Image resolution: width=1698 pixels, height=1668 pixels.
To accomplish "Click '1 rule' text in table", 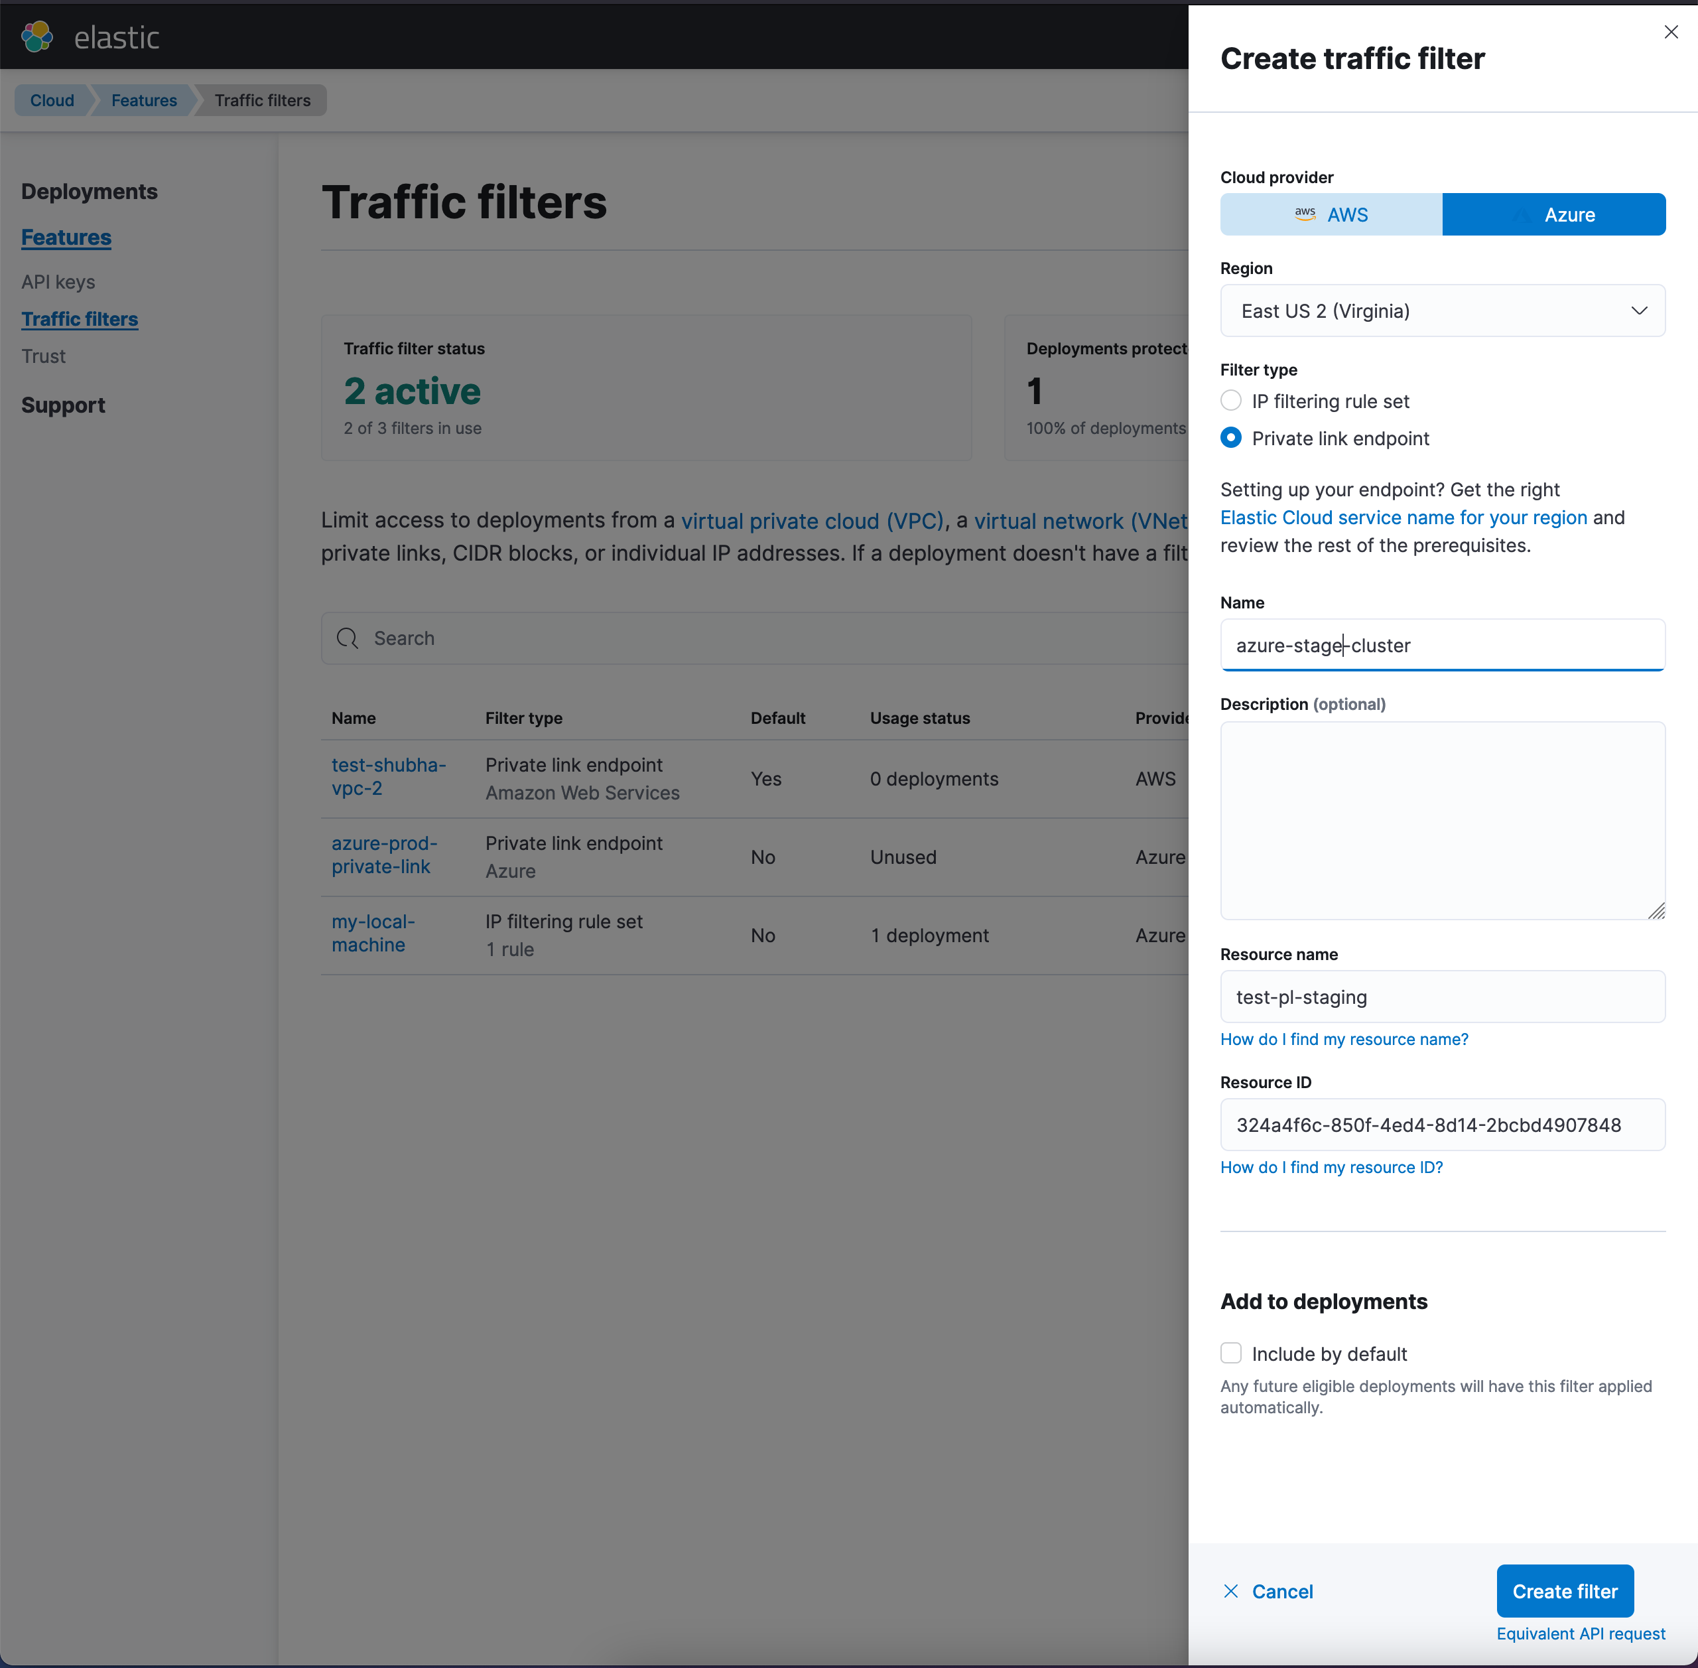I will pyautogui.click(x=509, y=949).
